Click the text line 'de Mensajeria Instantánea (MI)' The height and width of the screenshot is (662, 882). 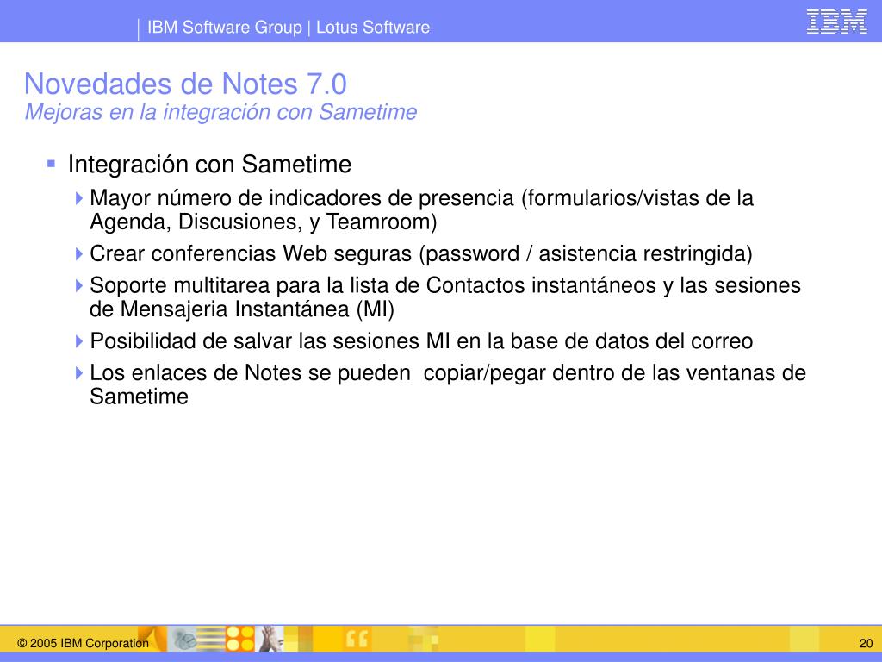point(242,309)
